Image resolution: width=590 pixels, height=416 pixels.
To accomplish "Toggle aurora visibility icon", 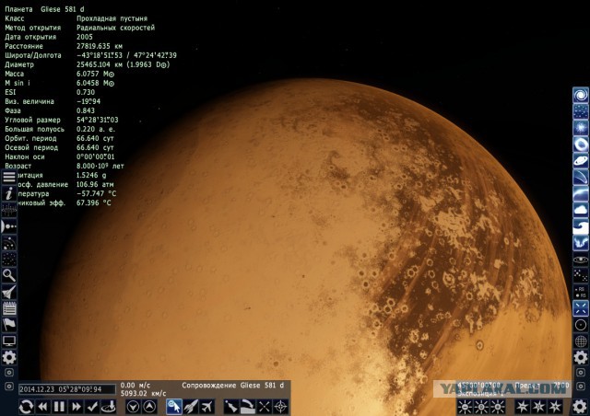I will click(581, 243).
